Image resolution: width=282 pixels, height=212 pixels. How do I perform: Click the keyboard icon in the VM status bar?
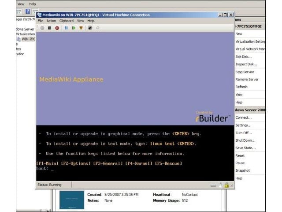coord(213,185)
